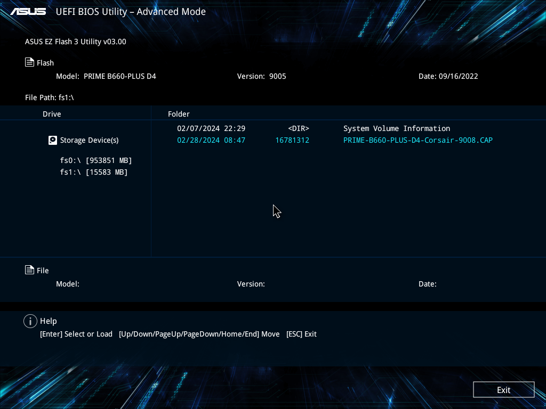Click the Folder column header
Viewport: 546px width, 409px height.
[179, 114]
